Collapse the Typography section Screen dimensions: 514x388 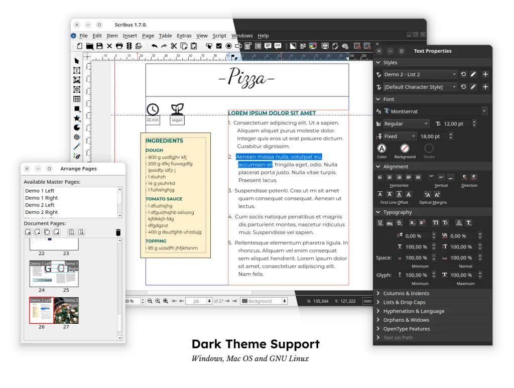coord(378,212)
